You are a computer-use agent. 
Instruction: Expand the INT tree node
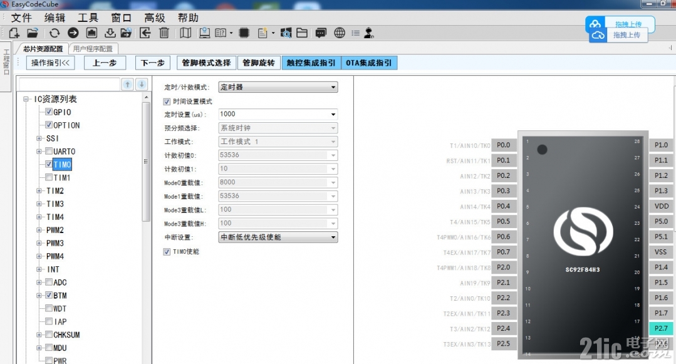(39, 269)
